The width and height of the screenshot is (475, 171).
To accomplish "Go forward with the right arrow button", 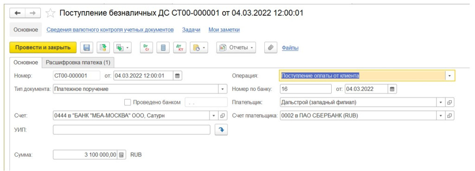I will (33, 13).
